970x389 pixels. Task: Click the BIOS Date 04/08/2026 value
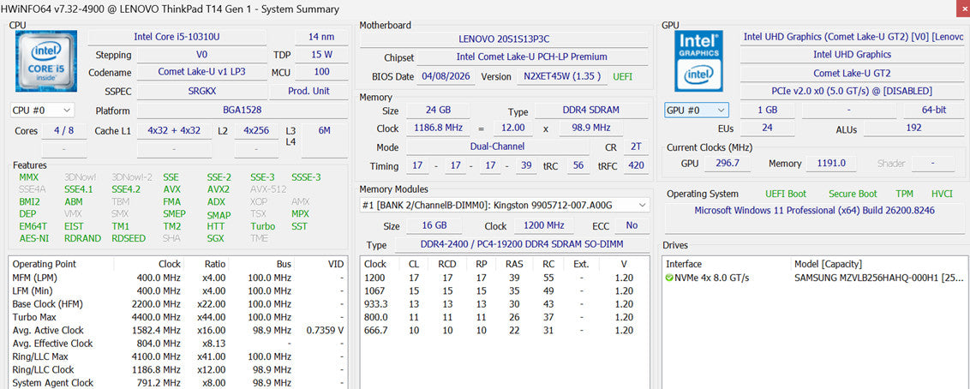[446, 77]
